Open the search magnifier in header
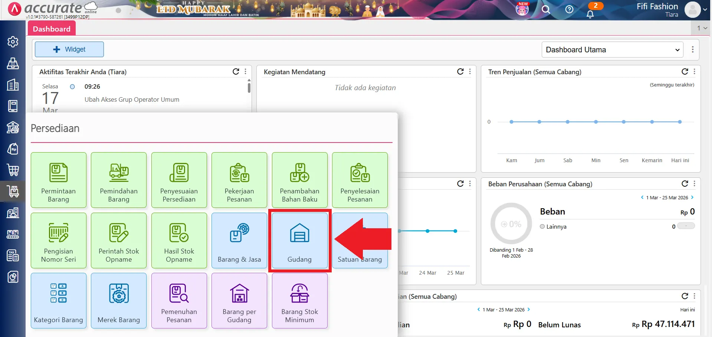The width and height of the screenshot is (712, 337). click(x=545, y=10)
